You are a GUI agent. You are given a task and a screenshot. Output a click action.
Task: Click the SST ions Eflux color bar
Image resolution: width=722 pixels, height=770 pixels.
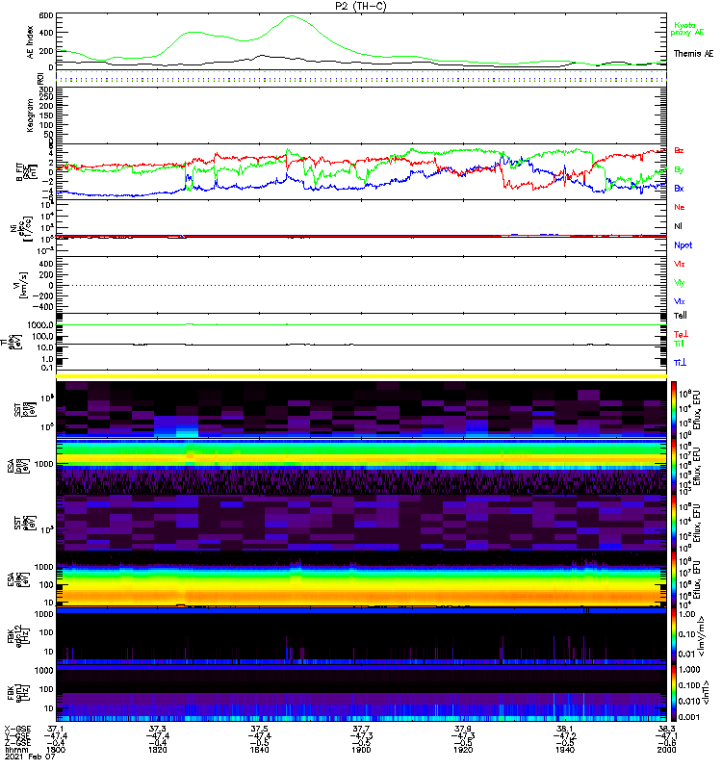tap(674, 409)
